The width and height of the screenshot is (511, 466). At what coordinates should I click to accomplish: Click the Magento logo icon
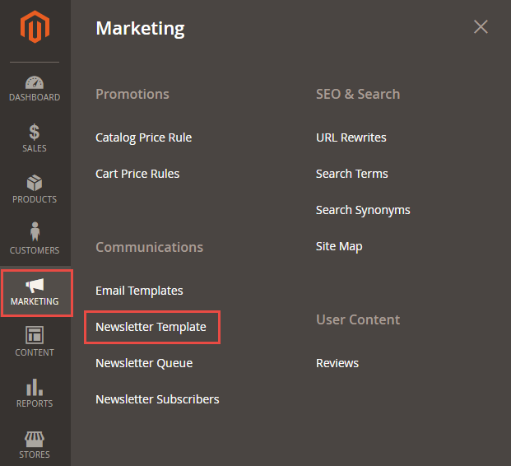coord(35,29)
